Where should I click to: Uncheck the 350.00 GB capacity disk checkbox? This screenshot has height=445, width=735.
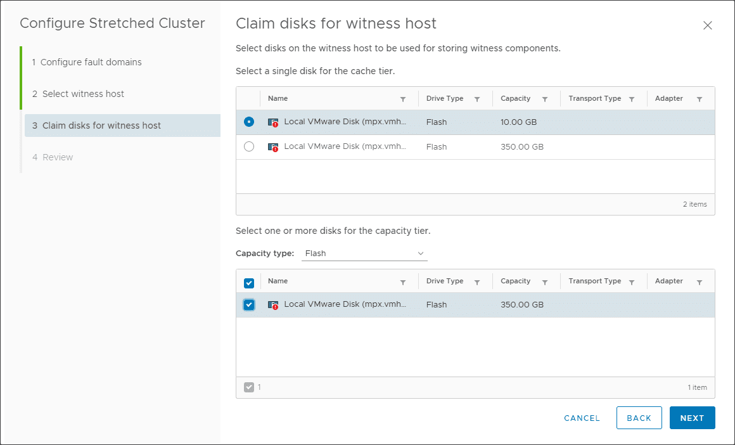pyautogui.click(x=249, y=305)
